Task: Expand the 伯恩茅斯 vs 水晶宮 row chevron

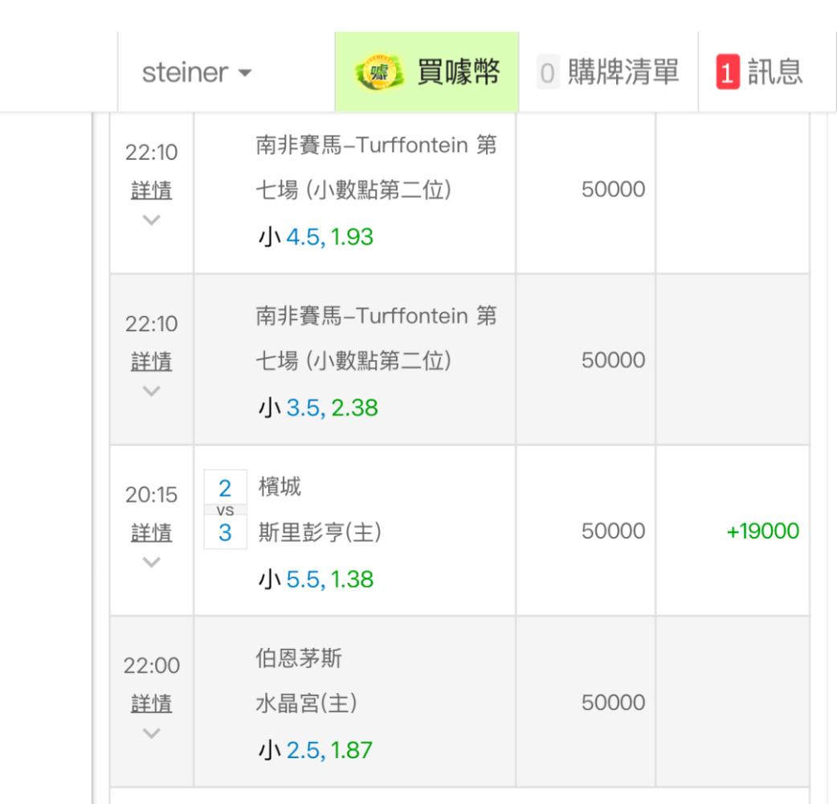Action: (x=151, y=732)
